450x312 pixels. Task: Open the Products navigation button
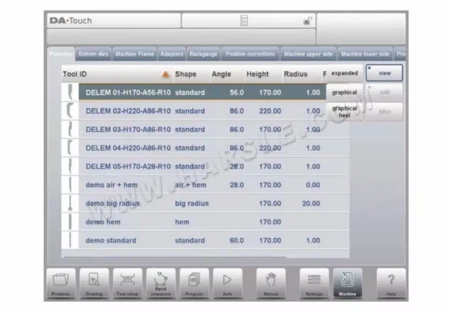[61, 283]
